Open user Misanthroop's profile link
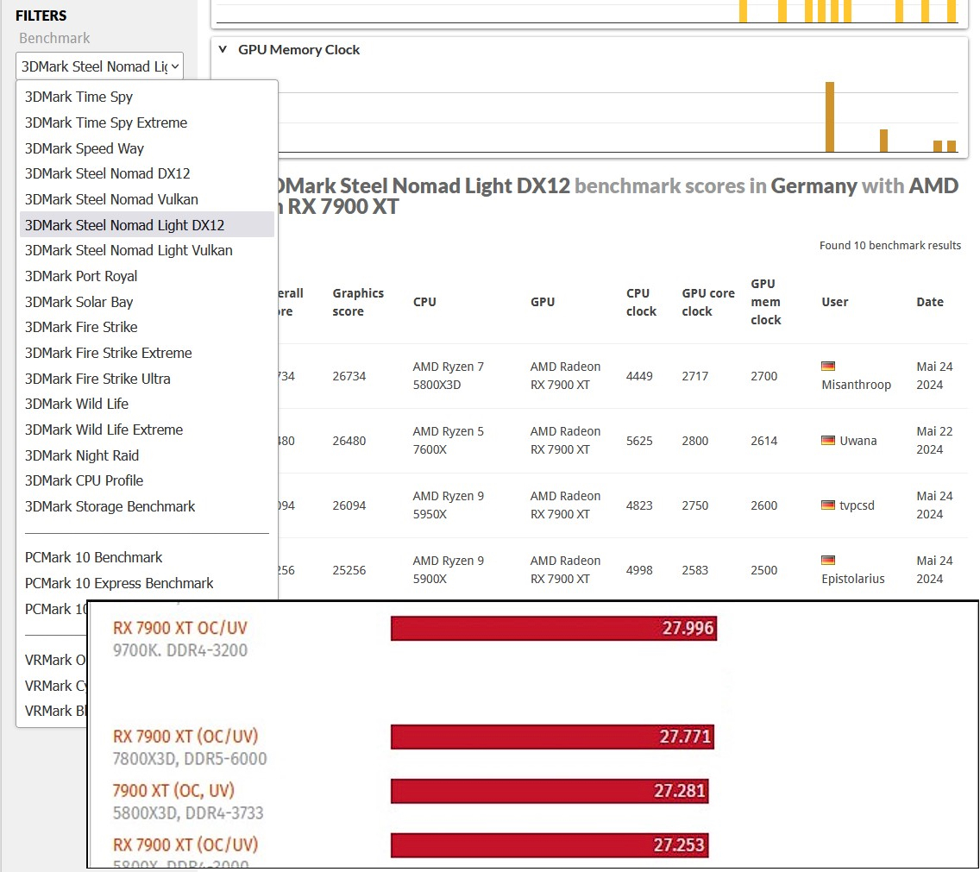This screenshot has width=980, height=872. point(857,385)
